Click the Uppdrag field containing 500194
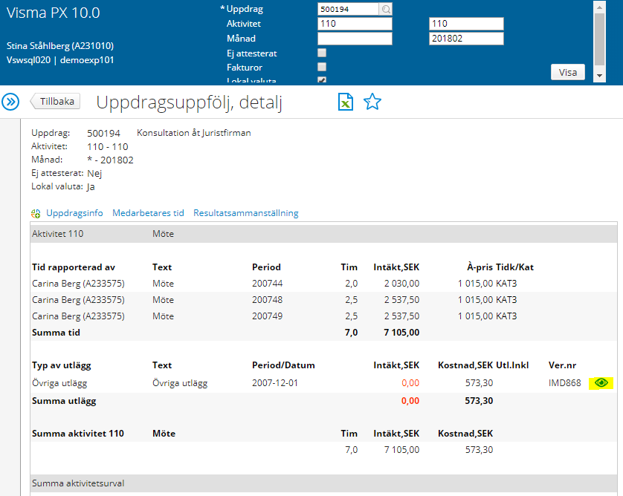This screenshot has height=496, width=623. coord(348,10)
